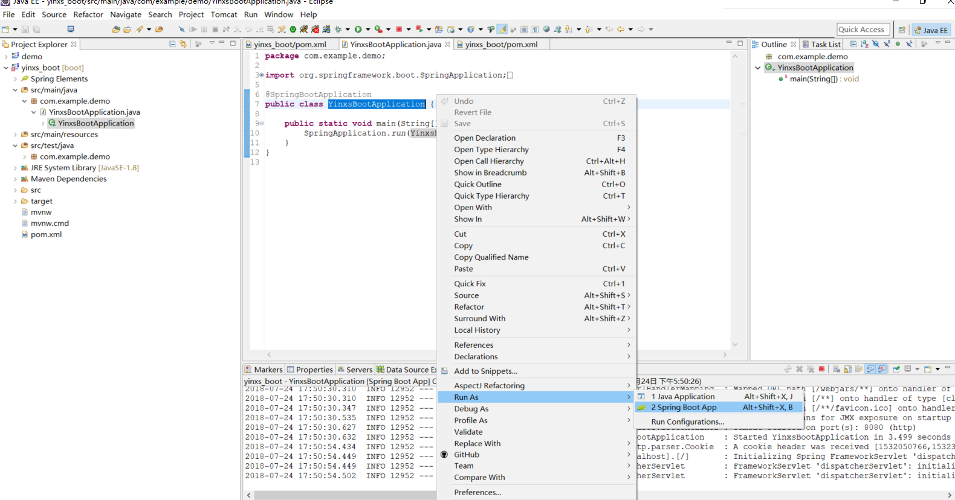Open new console view icon
Image resolution: width=955 pixels, height=500 pixels.
(x=928, y=369)
